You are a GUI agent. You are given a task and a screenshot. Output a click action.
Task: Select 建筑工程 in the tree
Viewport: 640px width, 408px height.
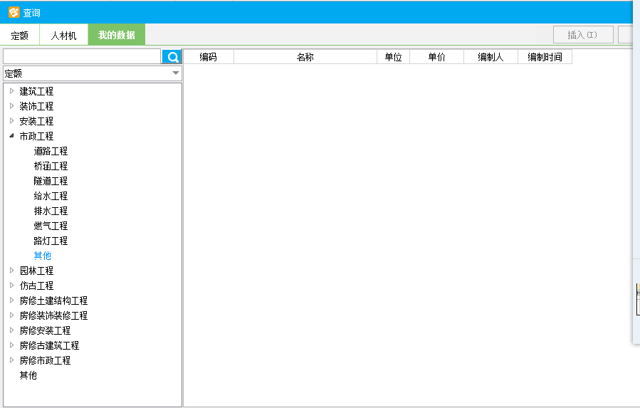pyautogui.click(x=36, y=91)
